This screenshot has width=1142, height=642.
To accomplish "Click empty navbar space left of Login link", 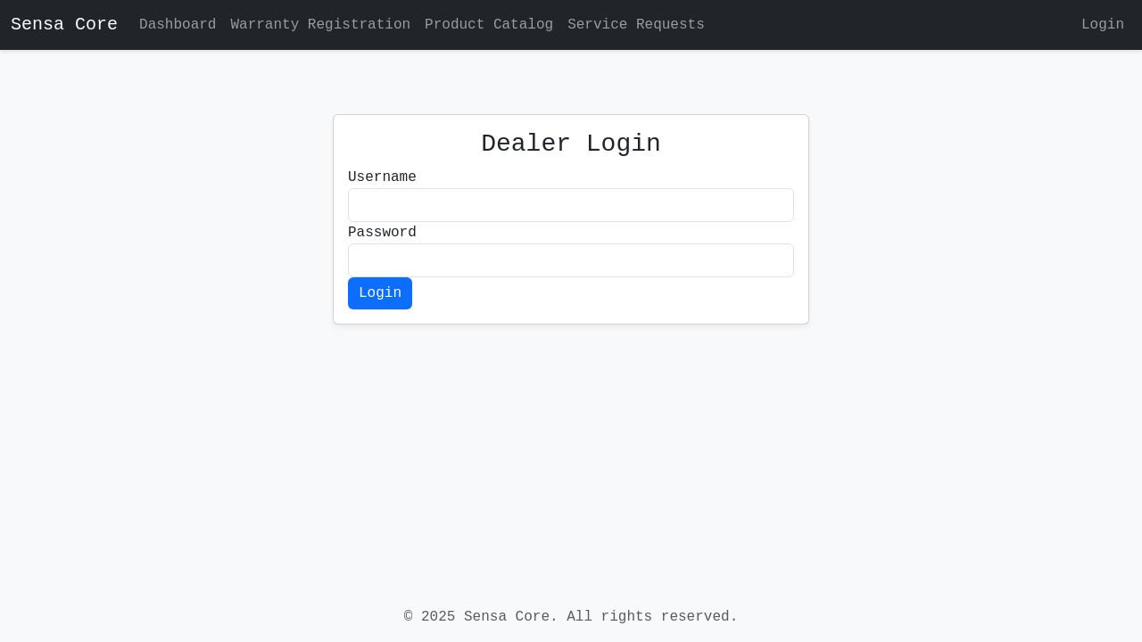I will tap(892, 24).
